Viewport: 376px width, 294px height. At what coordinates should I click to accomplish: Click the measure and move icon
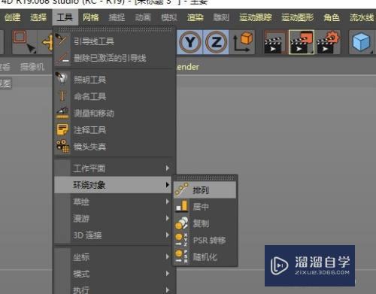click(x=62, y=113)
